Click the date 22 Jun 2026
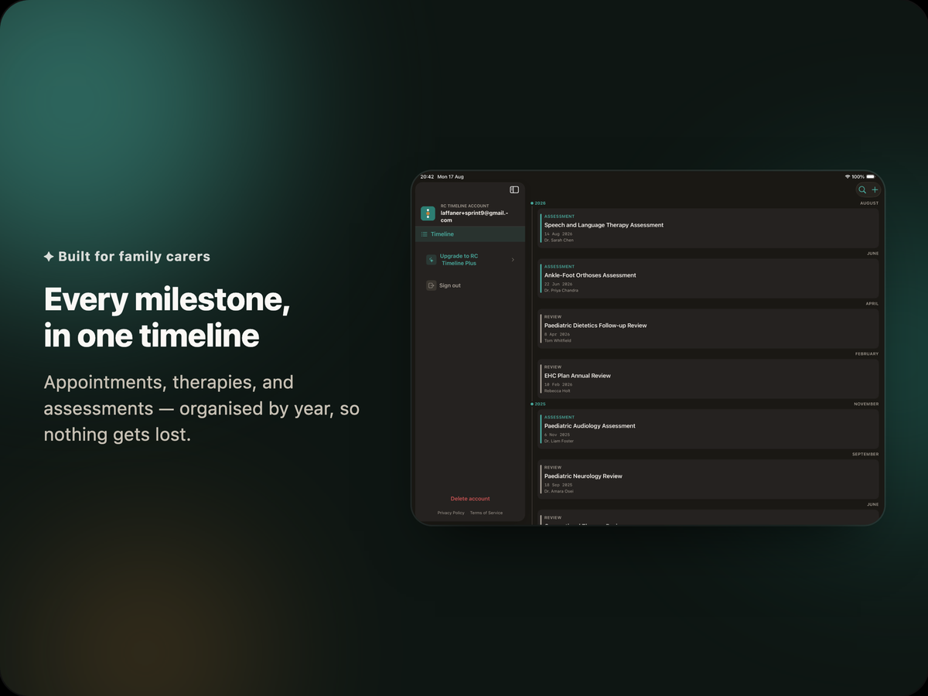This screenshot has width=928, height=696. [x=558, y=284]
